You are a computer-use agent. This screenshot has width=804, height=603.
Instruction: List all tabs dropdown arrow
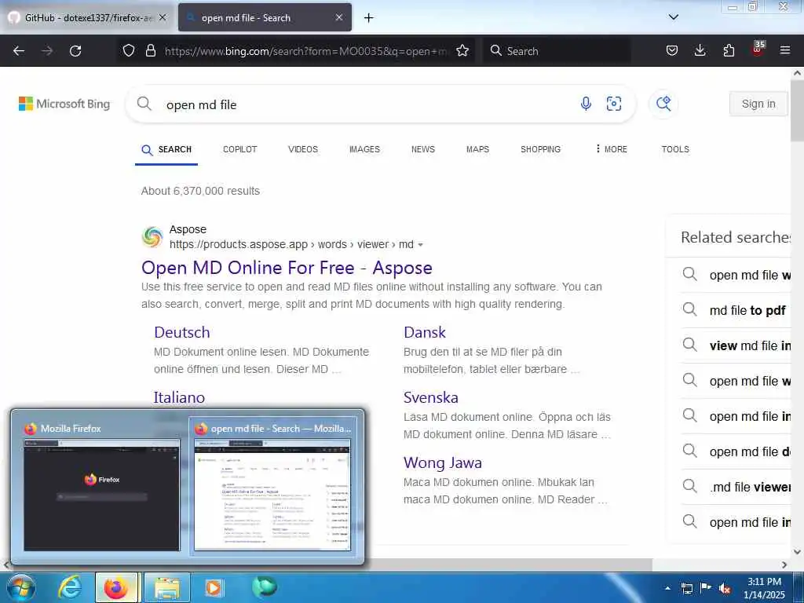pyautogui.click(x=673, y=17)
